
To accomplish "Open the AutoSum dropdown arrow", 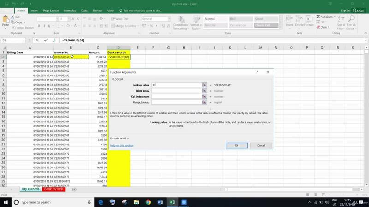I will click(335, 17).
